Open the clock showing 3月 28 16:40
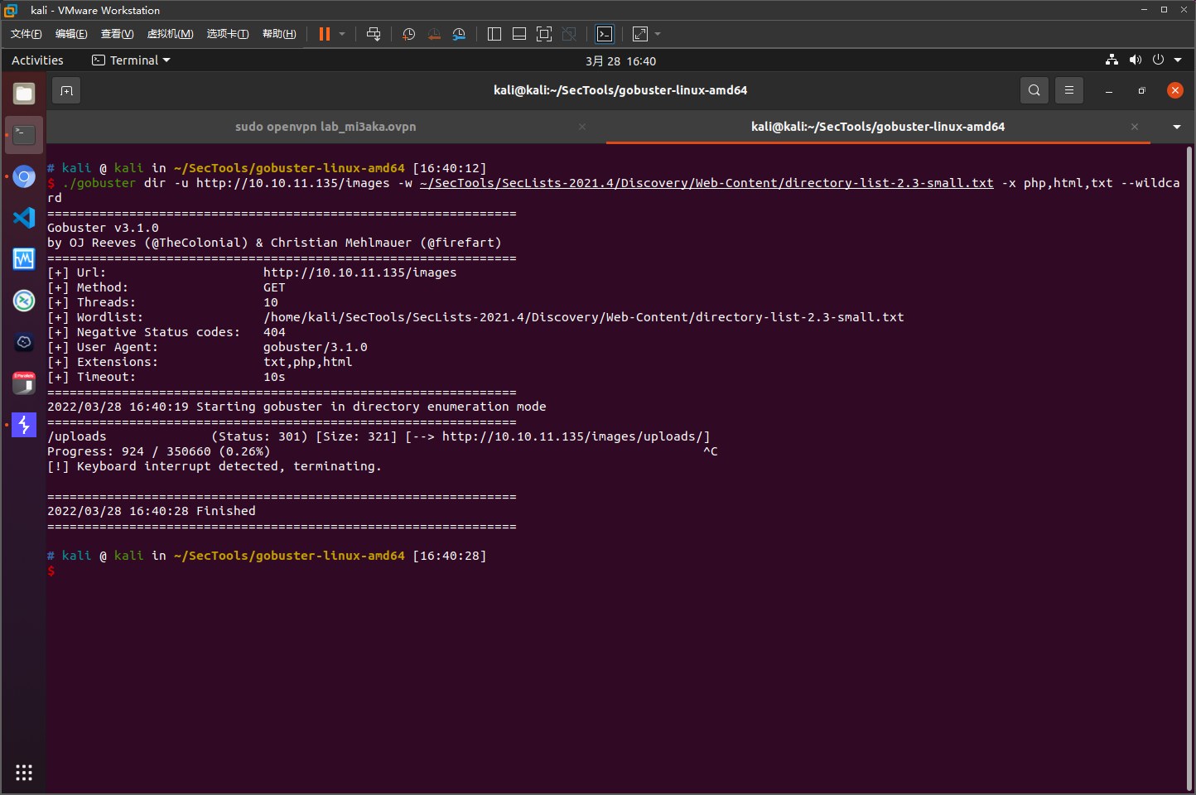This screenshot has width=1196, height=795. [x=620, y=61]
